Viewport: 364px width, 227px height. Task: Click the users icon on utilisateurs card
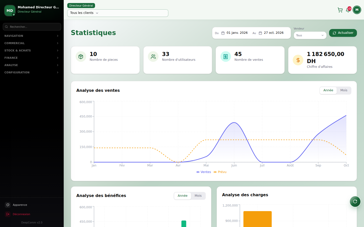153,56
